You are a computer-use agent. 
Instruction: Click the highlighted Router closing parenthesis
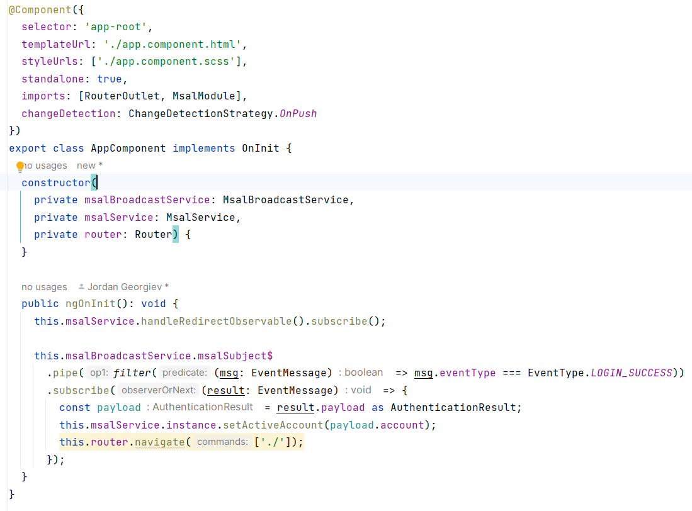point(174,234)
